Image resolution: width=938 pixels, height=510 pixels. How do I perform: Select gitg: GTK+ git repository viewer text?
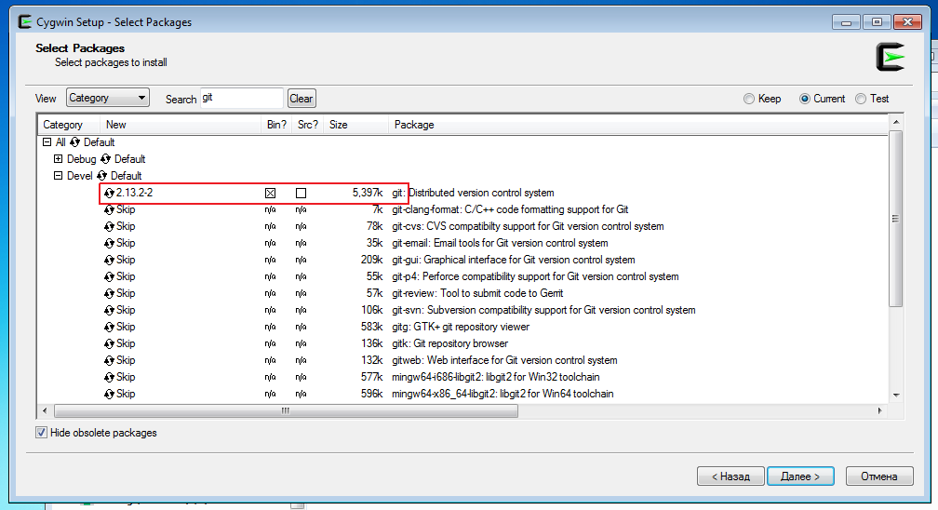pyautogui.click(x=461, y=327)
